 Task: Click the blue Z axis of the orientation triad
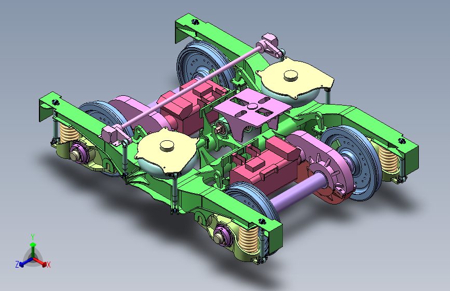pyautogui.click(x=26, y=262)
